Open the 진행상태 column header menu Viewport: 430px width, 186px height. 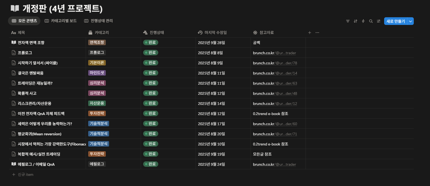157,33
